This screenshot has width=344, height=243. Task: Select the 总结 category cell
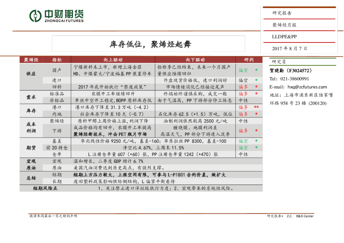31,178
